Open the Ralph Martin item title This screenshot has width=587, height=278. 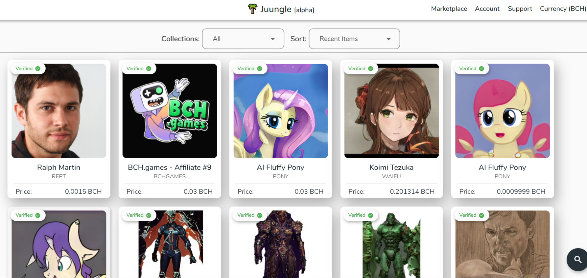(x=59, y=167)
